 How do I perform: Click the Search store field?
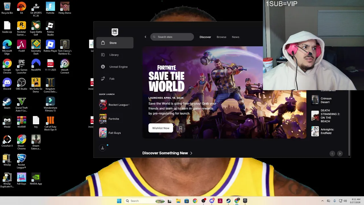coord(172,37)
